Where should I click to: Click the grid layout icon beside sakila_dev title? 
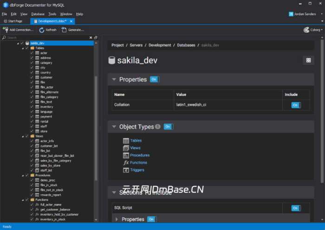click(308, 60)
